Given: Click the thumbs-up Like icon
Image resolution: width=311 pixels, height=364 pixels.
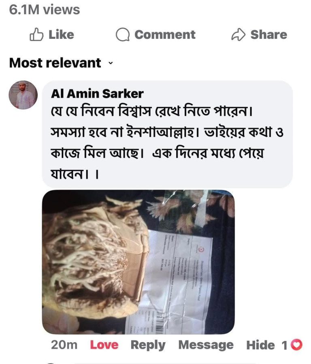Looking at the screenshot, I should [x=36, y=34].
